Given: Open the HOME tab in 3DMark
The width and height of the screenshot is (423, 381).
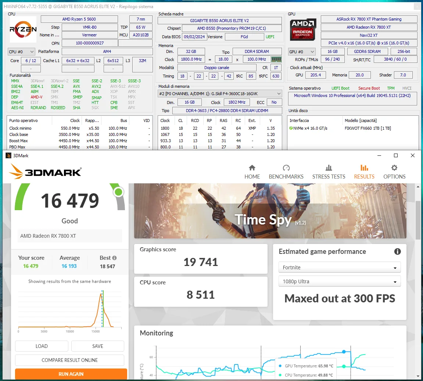Looking at the screenshot, I should click(x=252, y=172).
